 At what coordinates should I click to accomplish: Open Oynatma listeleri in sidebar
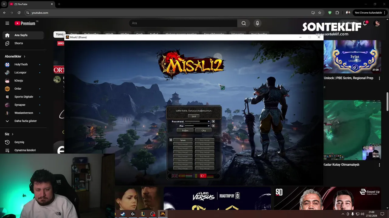(x=23, y=150)
